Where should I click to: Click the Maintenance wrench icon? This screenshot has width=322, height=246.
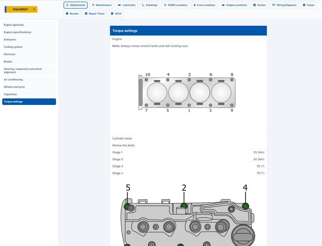pos(93,5)
